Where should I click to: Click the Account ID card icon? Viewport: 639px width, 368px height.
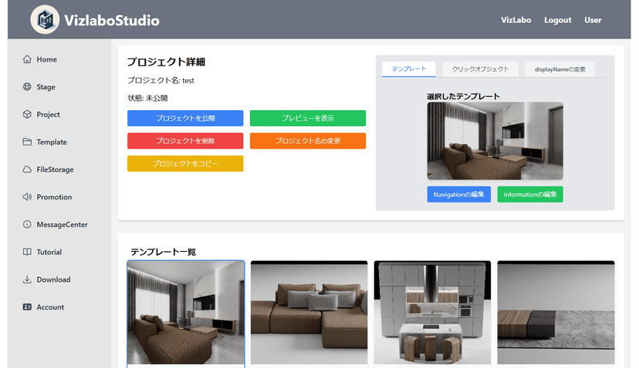pyautogui.click(x=27, y=307)
